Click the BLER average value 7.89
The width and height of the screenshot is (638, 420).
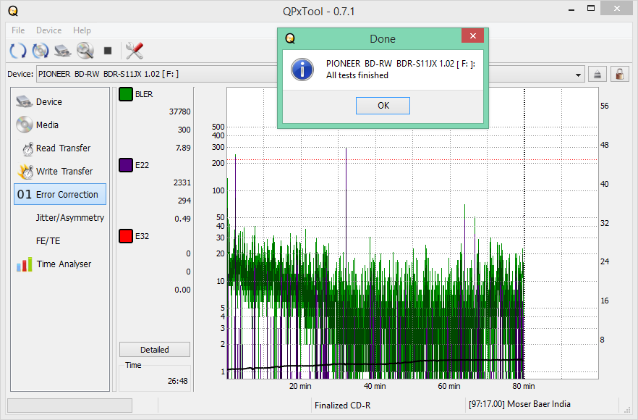[183, 148]
